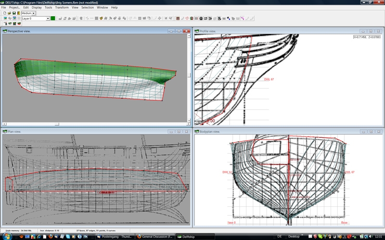This screenshot has height=240, width=385.
Task: Click the Perspective view horizontal scrollbar
Action: pos(96,124)
